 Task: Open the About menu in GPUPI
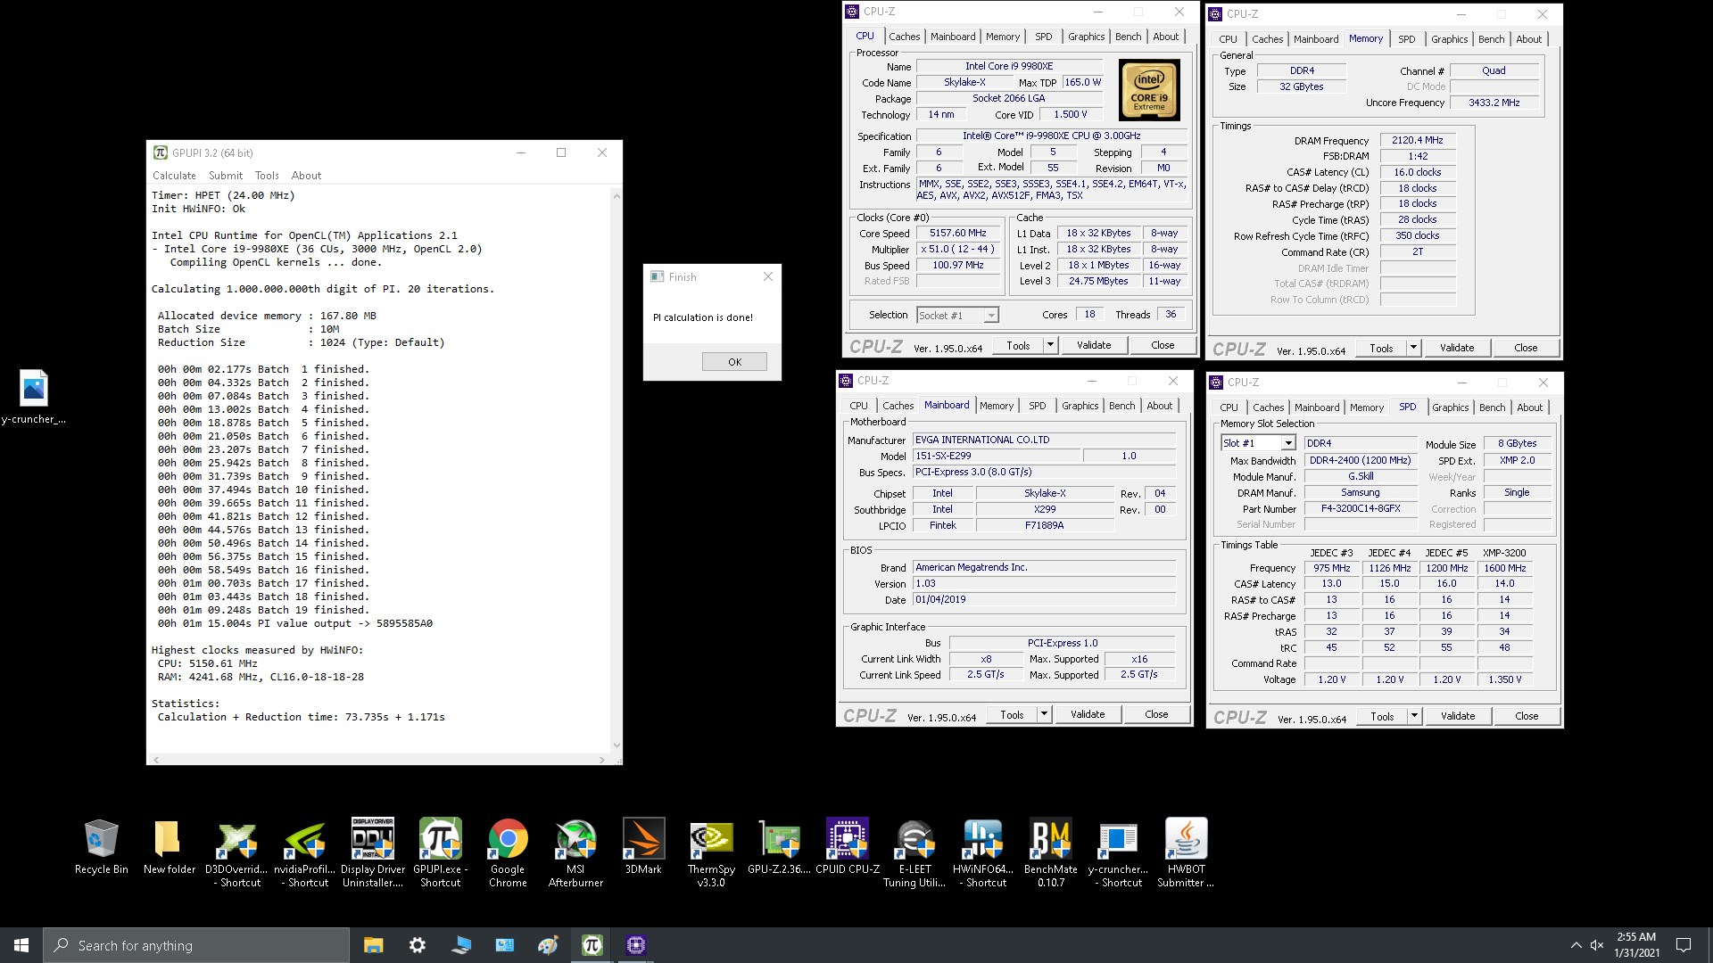pyautogui.click(x=306, y=176)
